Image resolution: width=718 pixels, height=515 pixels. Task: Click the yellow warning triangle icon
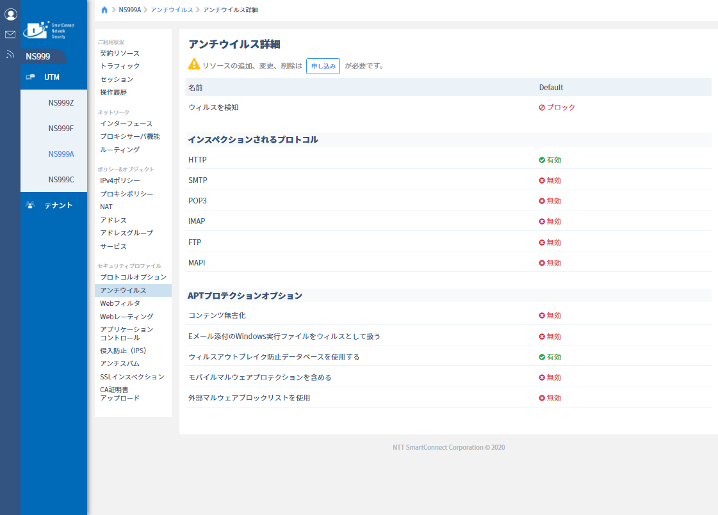point(194,64)
